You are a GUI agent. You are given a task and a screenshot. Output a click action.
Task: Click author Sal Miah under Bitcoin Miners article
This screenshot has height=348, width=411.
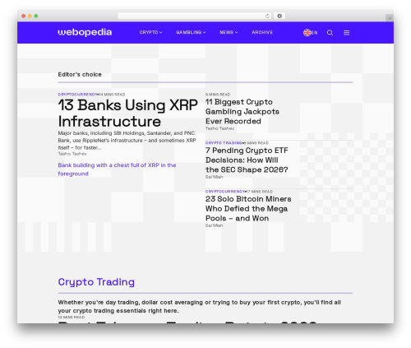pos(214,225)
